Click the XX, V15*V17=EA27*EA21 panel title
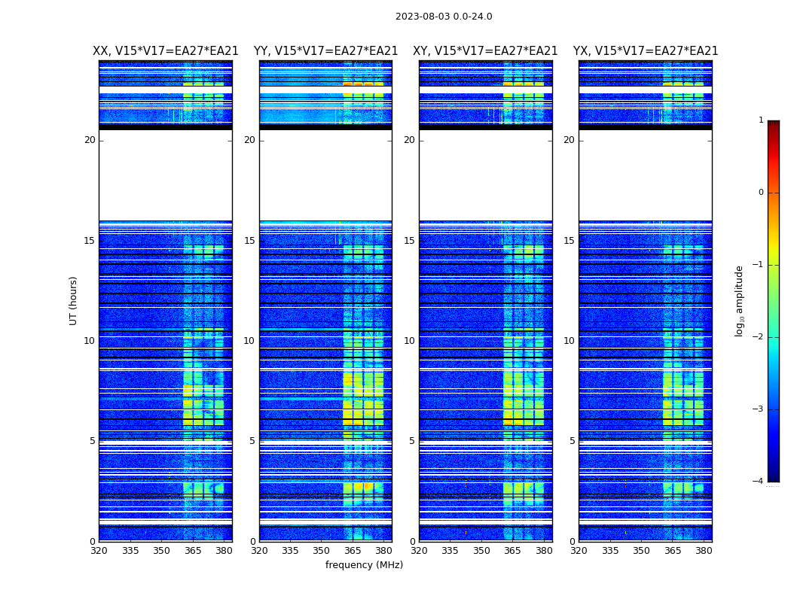Viewport: 791px width, 602px height. pos(166,51)
